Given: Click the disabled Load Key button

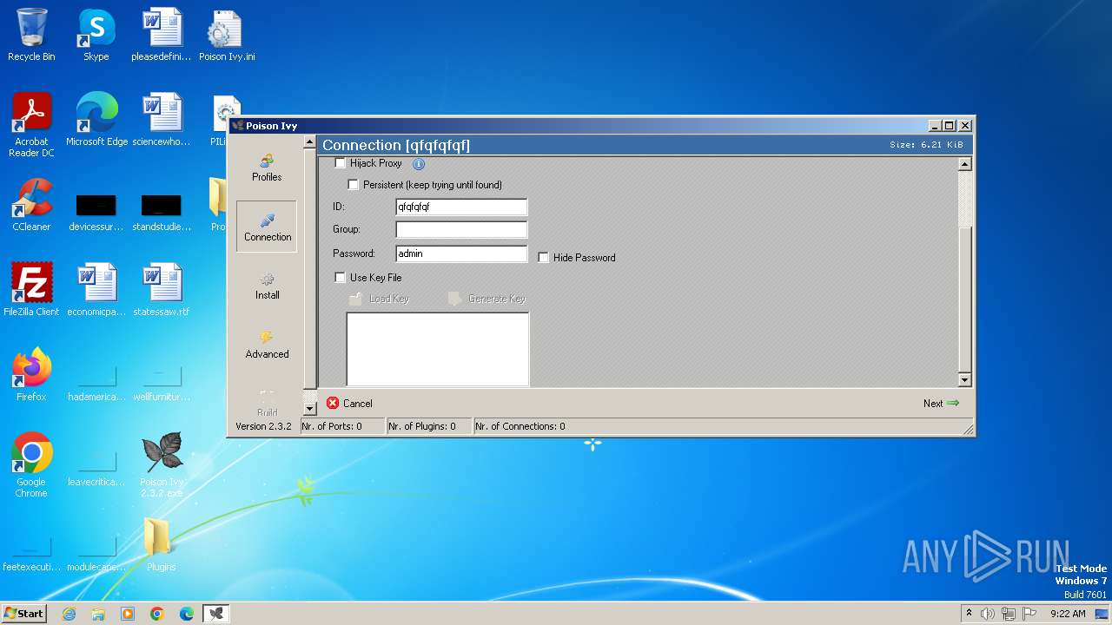Looking at the screenshot, I should click(x=379, y=299).
